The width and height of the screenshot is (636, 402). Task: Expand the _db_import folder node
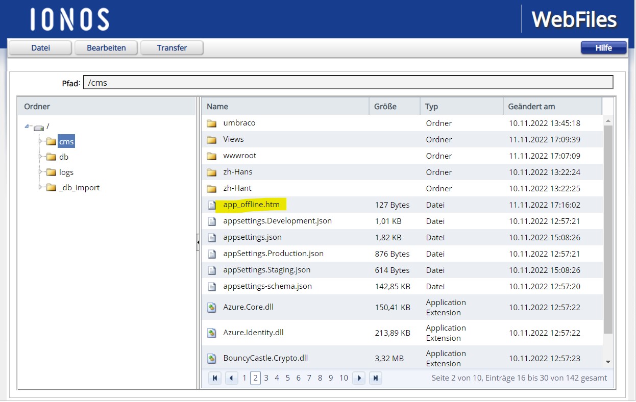(41, 187)
